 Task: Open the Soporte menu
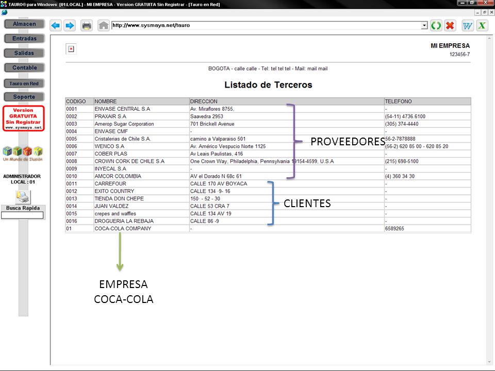pos(24,97)
